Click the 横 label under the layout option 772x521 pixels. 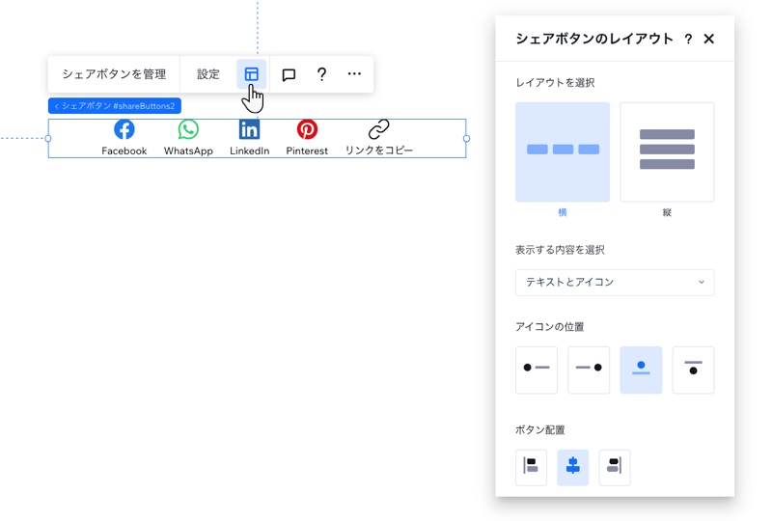click(x=563, y=212)
